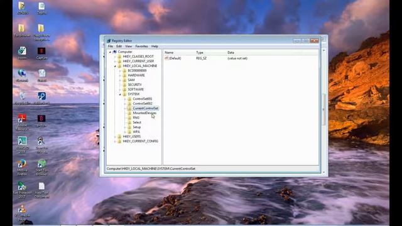Click the Registry Editor title bar icon
The width and height of the screenshot is (402, 226).
point(109,41)
